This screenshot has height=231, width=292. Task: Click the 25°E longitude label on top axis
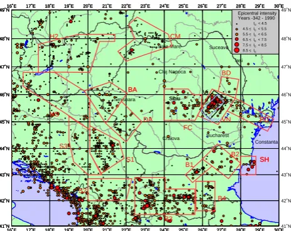(183, 6)
